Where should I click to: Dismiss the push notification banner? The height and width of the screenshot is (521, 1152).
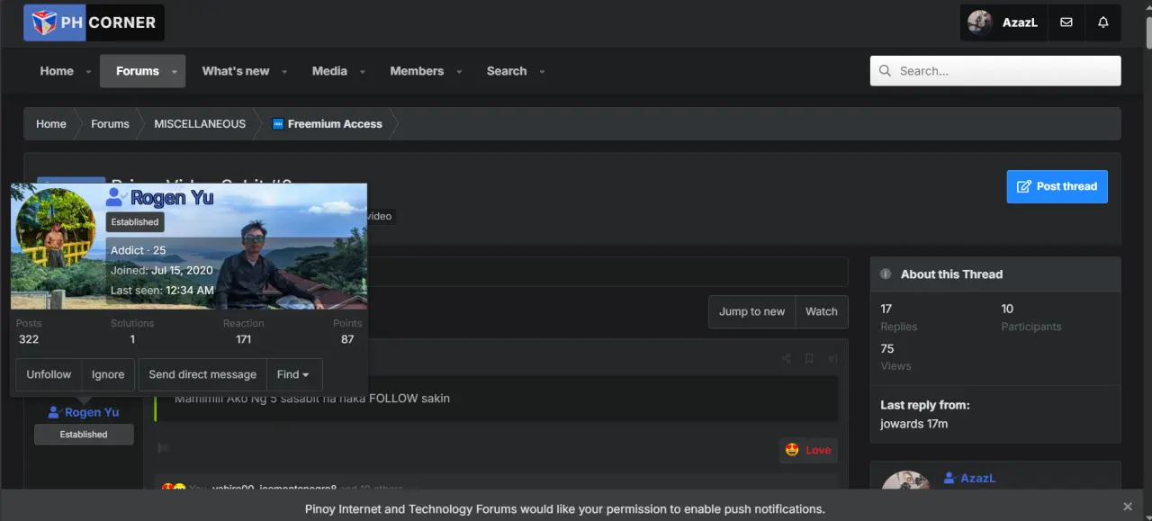pos(1128,507)
